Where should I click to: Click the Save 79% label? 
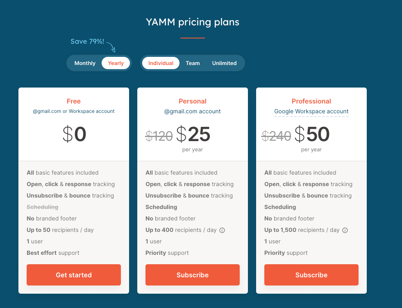pos(87,42)
